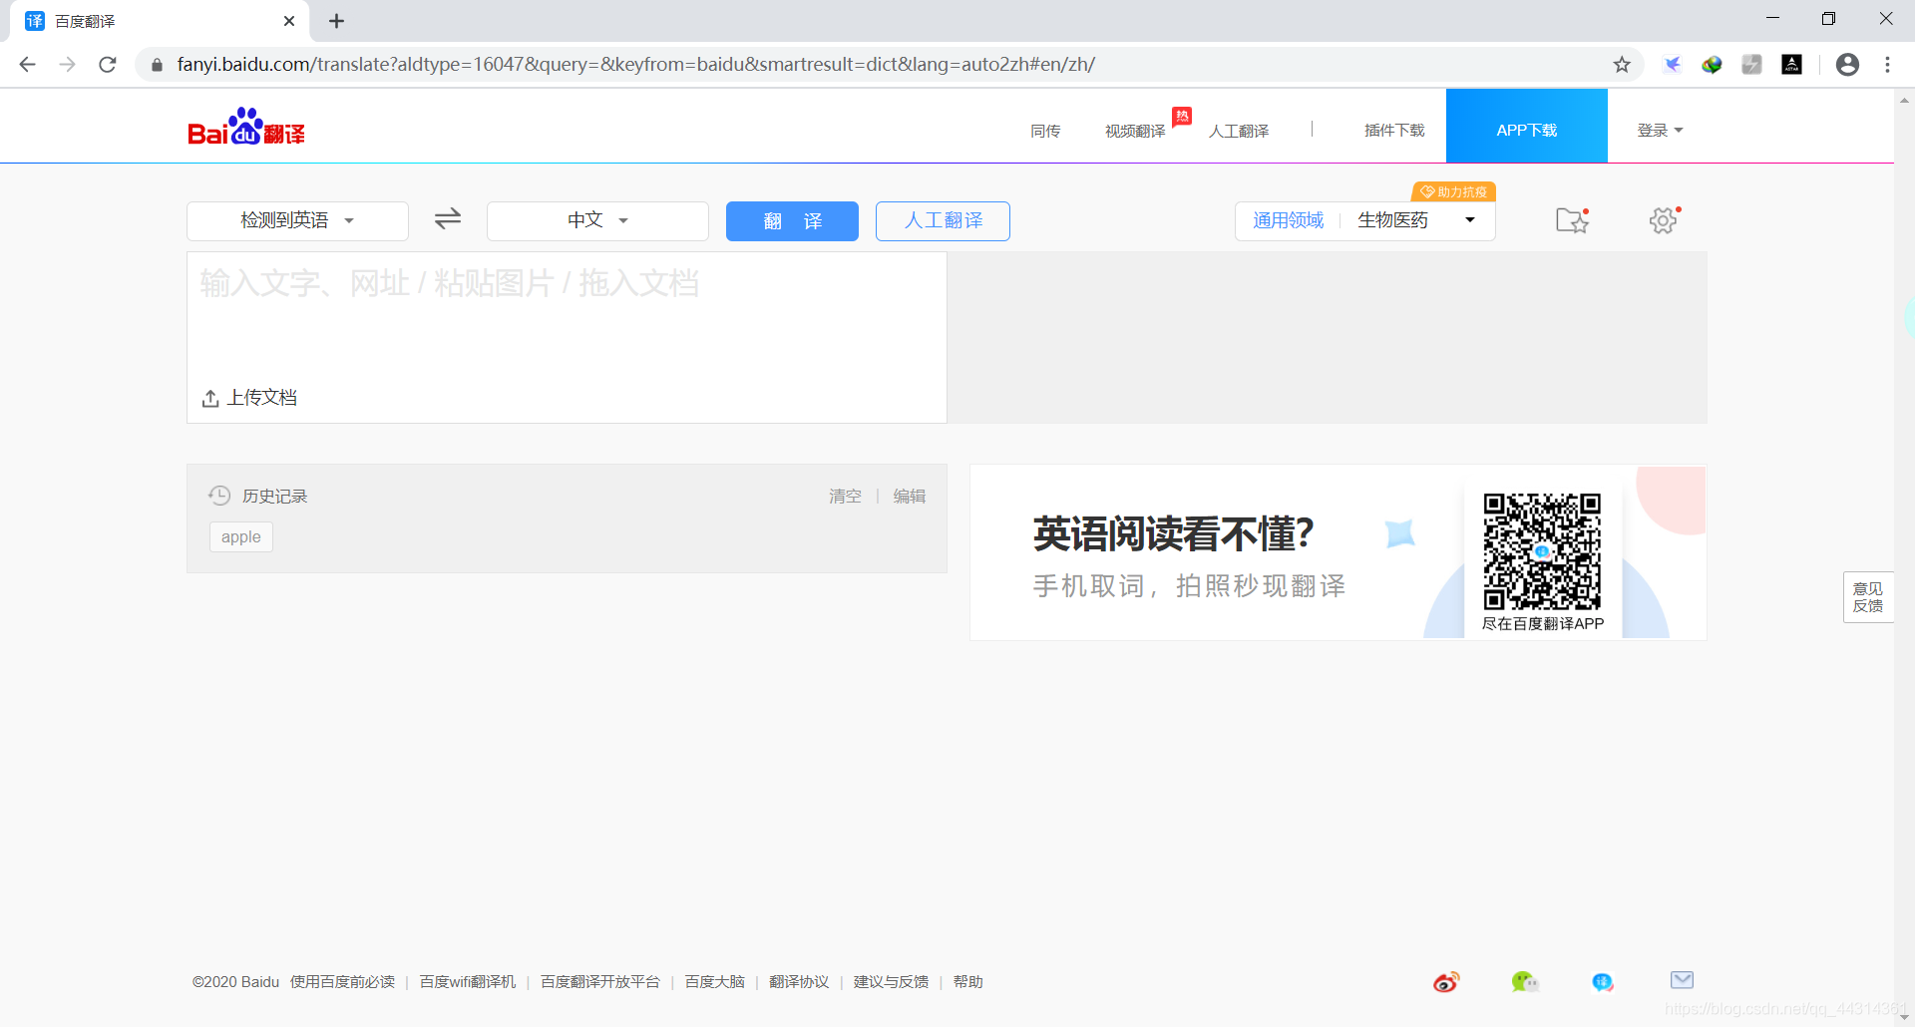Close the 百度翻译 tab
Viewport: 1915px width, 1027px height.
coord(289,21)
